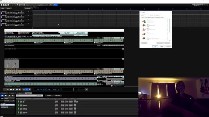Toggle Enable connection checkbox under Network Out
This screenshot has width=209, height=117.
point(111,86)
